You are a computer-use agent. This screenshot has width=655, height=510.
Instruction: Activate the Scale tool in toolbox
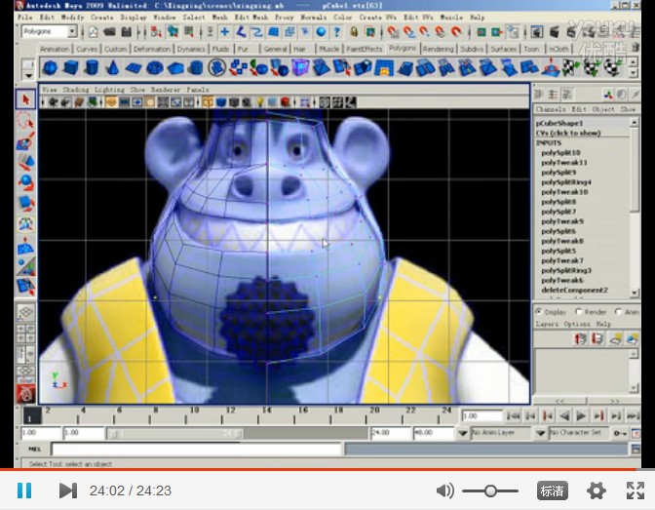(x=25, y=203)
